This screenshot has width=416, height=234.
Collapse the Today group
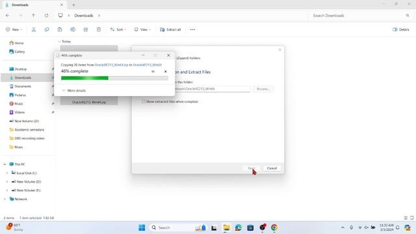click(59, 42)
